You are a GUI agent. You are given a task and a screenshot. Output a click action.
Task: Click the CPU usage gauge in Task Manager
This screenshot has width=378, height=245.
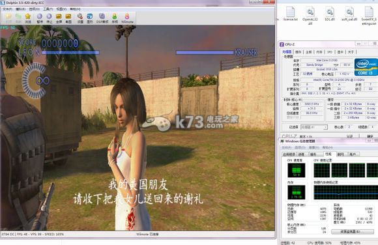pos(297,170)
